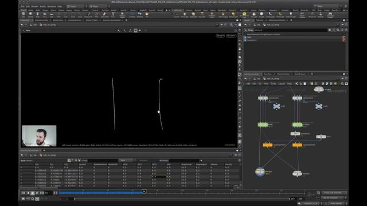Add a Point Light from the shelf

(x=185, y=15)
